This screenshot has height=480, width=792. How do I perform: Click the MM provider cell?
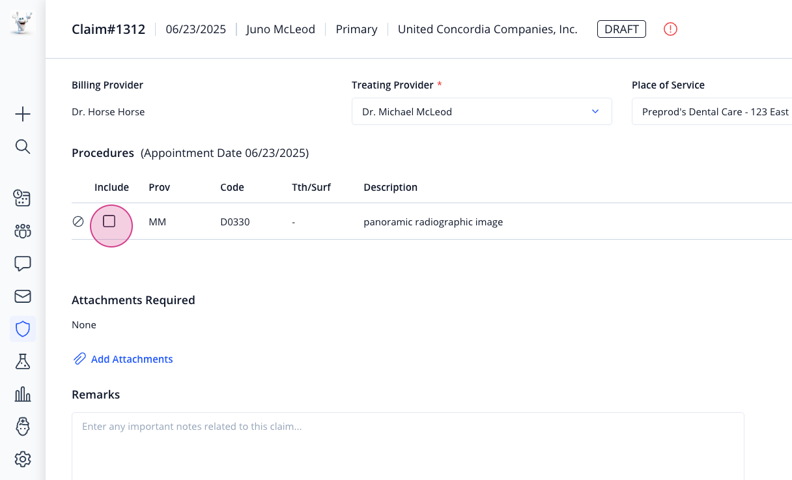point(158,222)
